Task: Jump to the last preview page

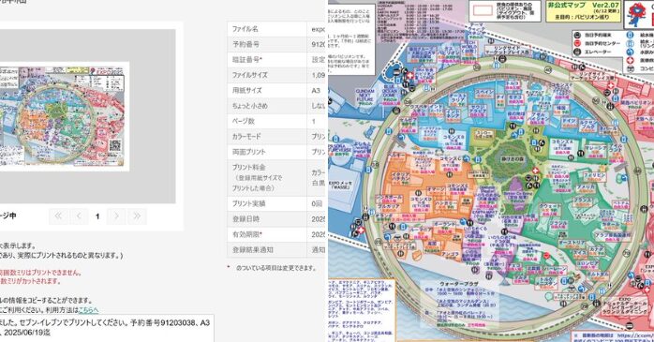Action: pos(137,216)
